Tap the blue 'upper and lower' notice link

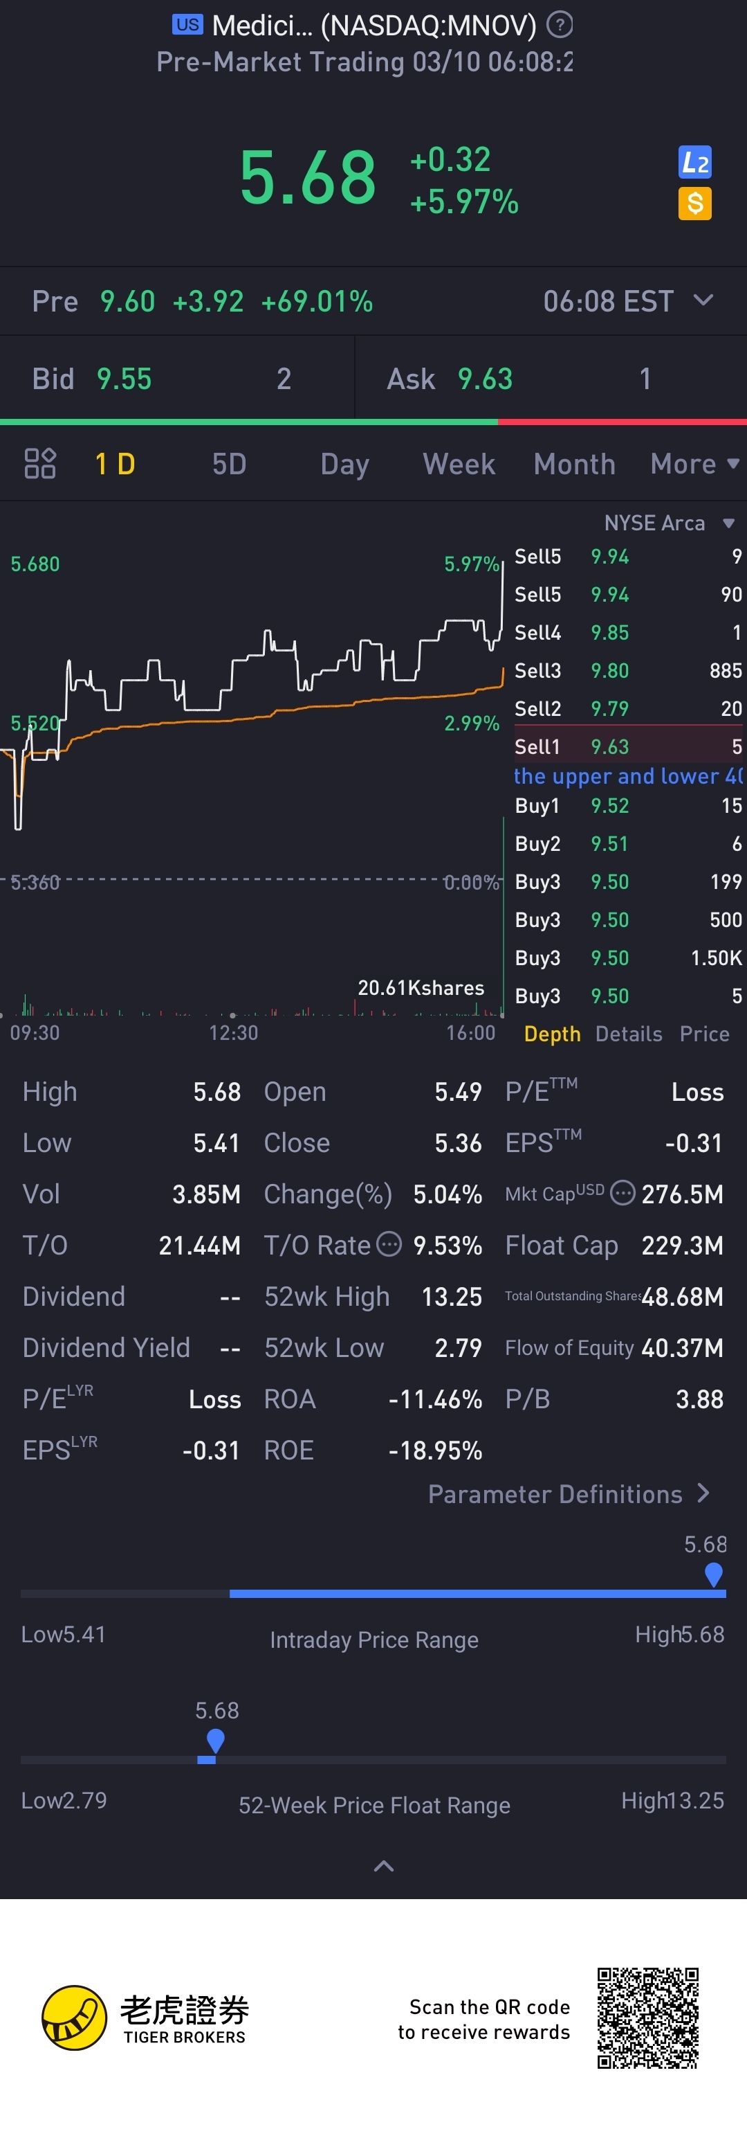629,776
